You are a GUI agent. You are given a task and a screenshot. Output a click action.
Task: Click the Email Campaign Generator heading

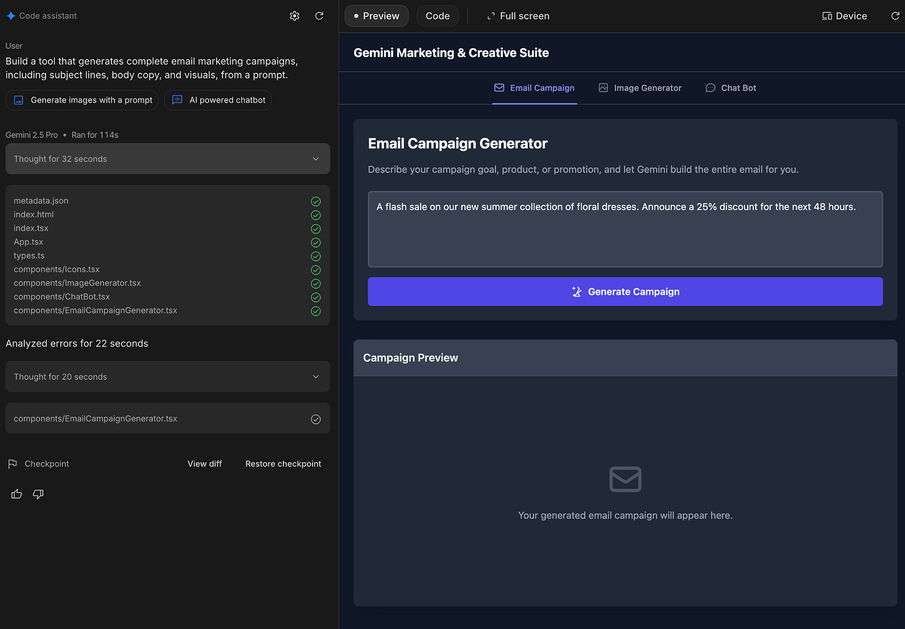point(457,144)
